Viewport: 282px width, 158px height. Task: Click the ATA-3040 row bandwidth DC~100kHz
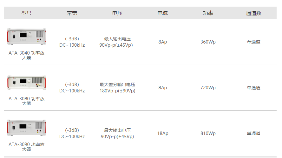click(72, 45)
